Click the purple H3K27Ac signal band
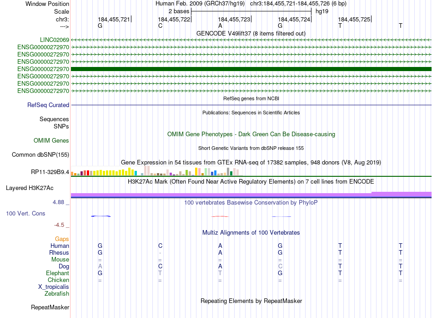The height and width of the screenshot is (318, 432). coord(251,195)
